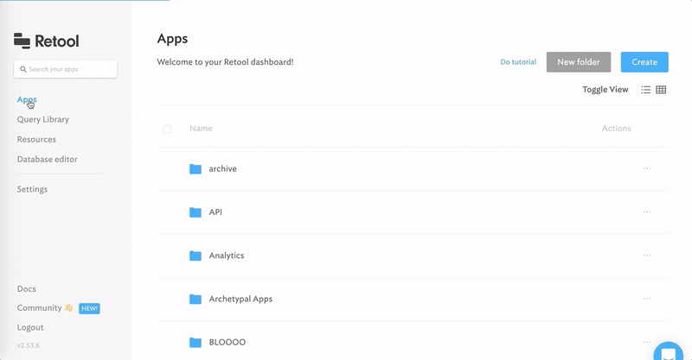Open actions menu for Analytics folder

point(646,256)
